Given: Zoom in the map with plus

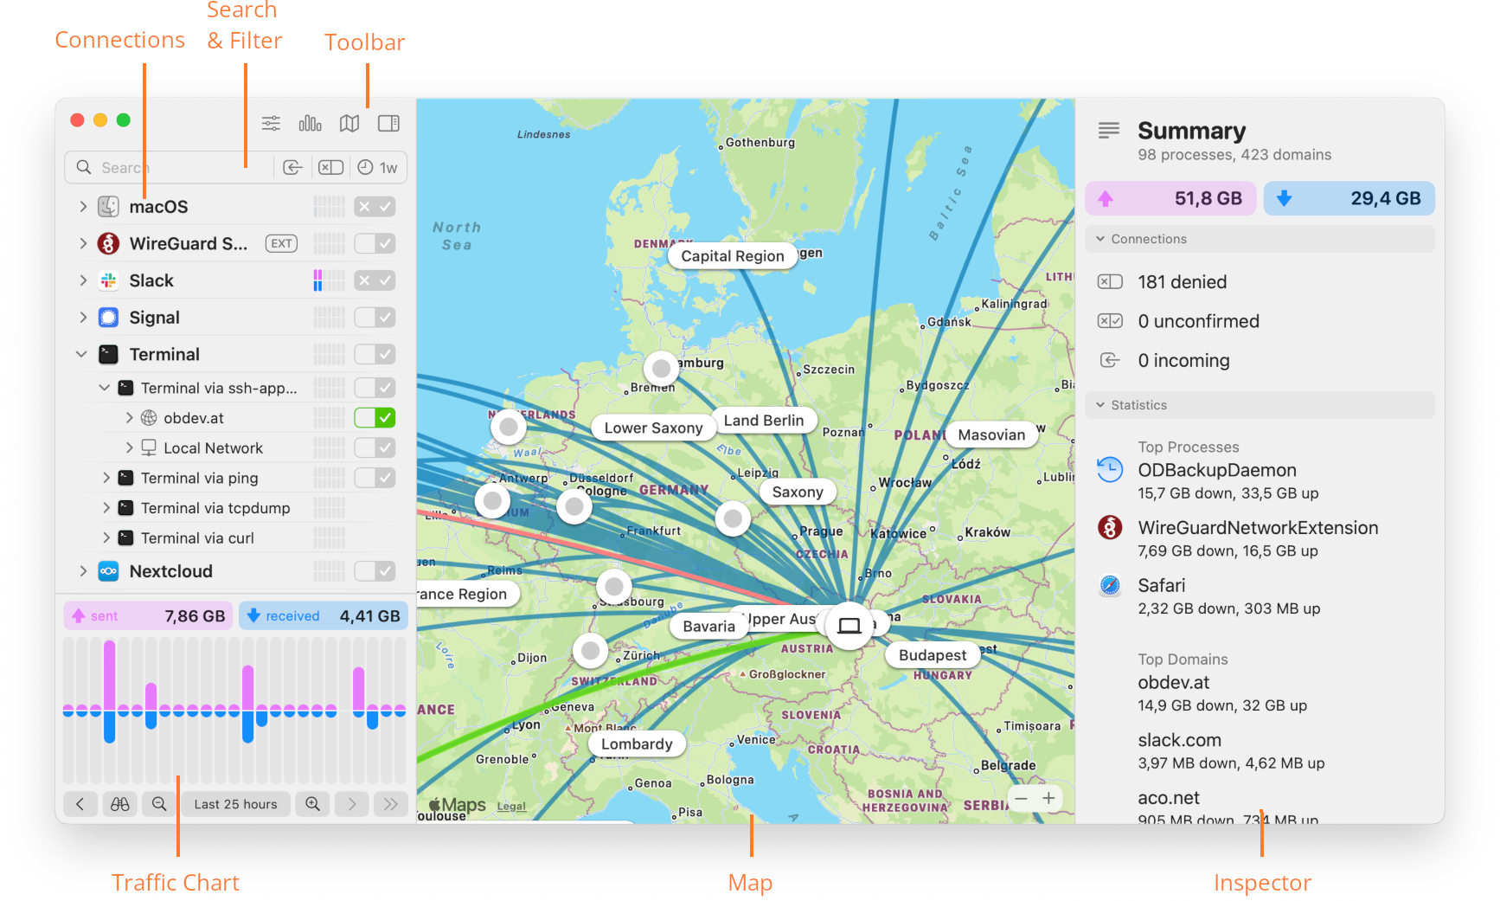Looking at the screenshot, I should [x=1048, y=798].
